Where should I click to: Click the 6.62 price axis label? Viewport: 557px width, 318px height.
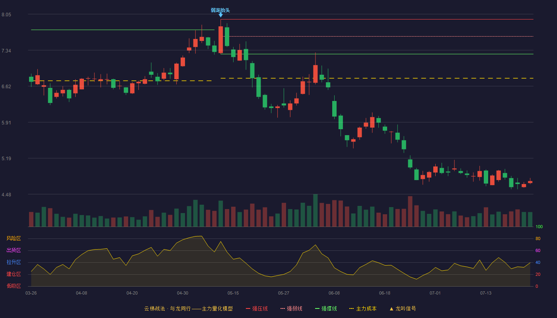[x=6, y=87]
